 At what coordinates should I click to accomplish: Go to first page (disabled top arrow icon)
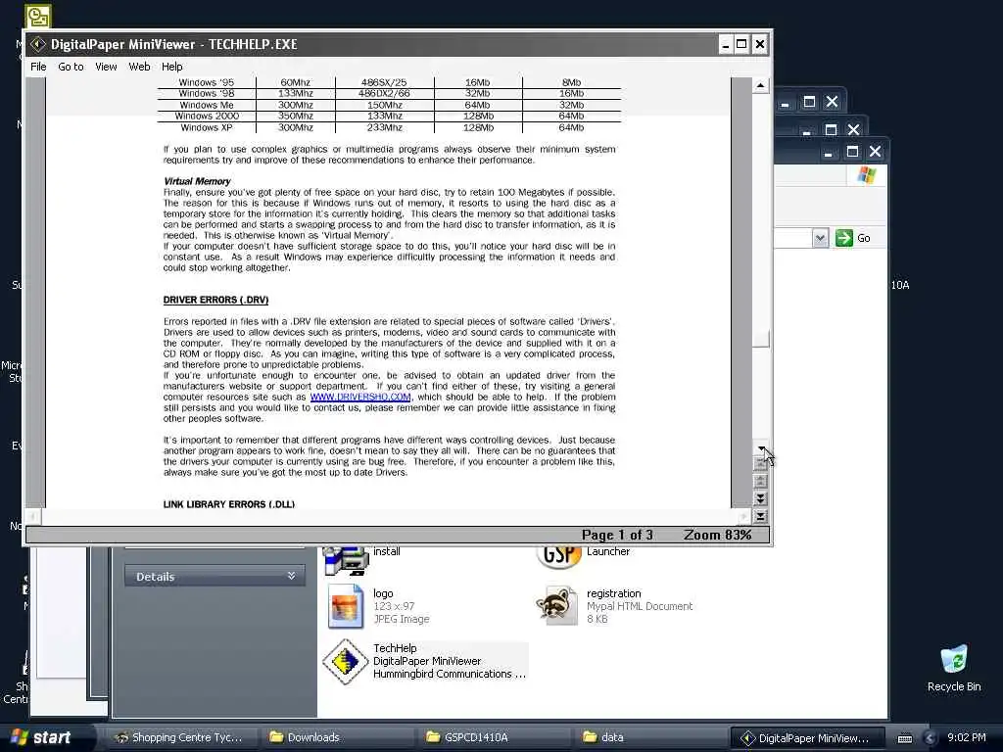coord(760,465)
